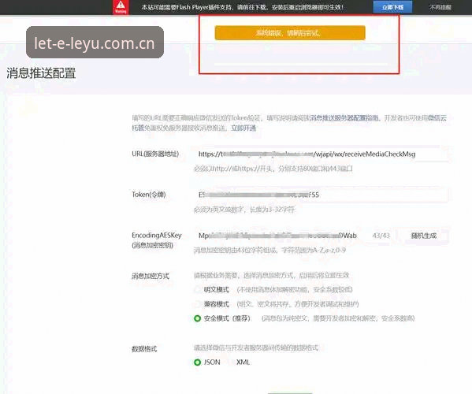Click the 立即开通 link
472x394 pixels.
pos(243,128)
